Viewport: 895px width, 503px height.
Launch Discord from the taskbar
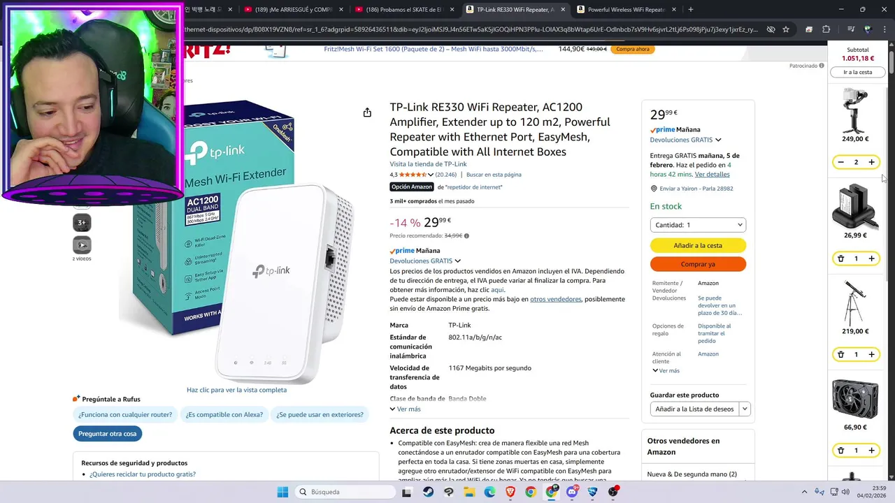click(x=572, y=492)
